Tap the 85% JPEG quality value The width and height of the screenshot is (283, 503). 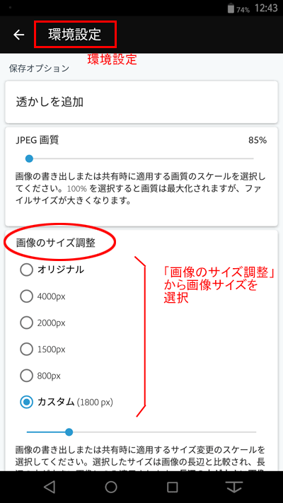[258, 140]
